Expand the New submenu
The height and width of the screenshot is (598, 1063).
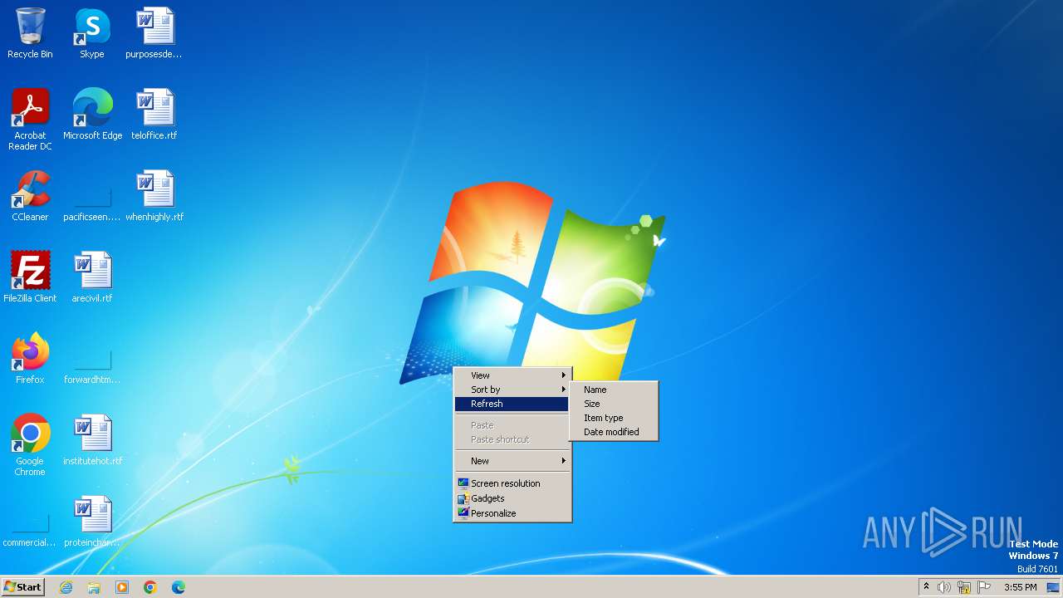click(x=512, y=461)
